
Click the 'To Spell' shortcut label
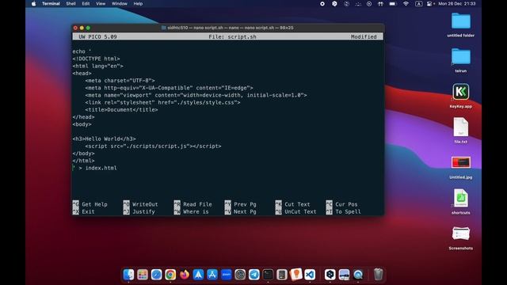(x=348, y=211)
